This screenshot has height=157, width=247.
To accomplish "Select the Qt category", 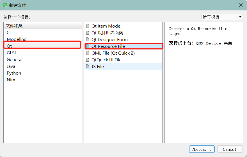I will (x=43, y=46).
